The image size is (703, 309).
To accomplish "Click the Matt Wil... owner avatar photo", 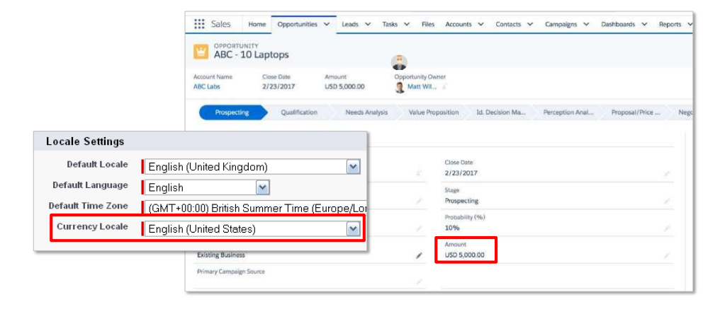I will [x=400, y=87].
